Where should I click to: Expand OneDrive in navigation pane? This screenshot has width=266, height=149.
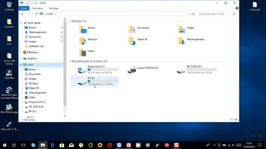(21, 59)
